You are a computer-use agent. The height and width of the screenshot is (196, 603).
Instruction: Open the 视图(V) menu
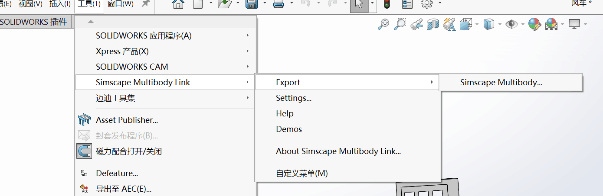pos(30,4)
